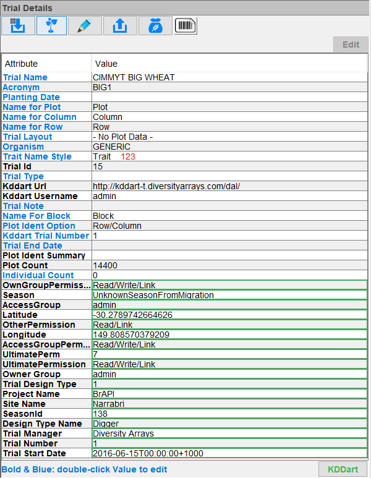Select the Season value UnknownSeasonFromMigration
This screenshot has width=371, height=478.
point(229,295)
